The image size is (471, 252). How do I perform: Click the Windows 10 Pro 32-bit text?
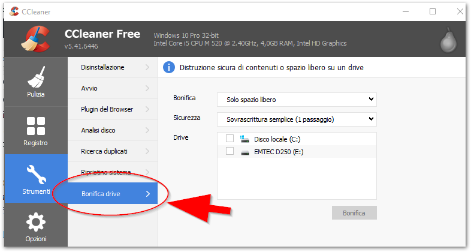pos(186,35)
